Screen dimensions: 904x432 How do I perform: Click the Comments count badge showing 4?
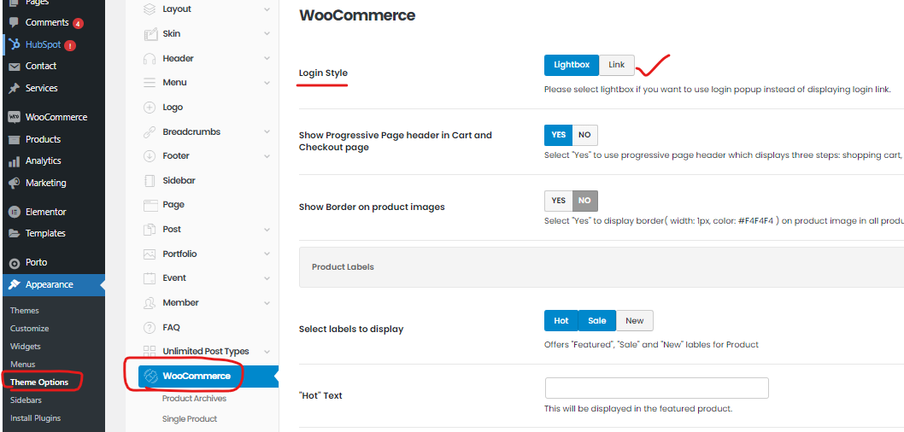78,24
